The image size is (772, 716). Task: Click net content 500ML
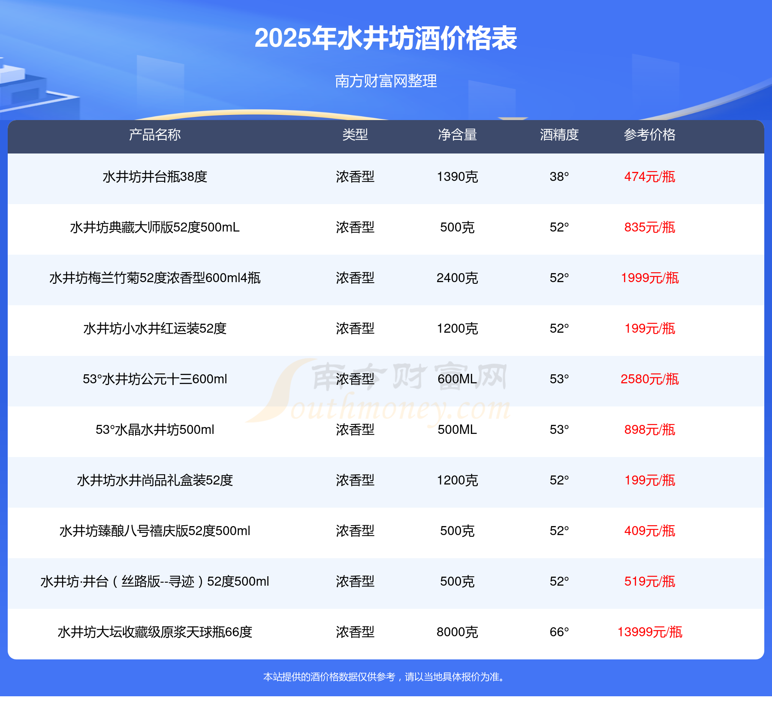click(457, 430)
